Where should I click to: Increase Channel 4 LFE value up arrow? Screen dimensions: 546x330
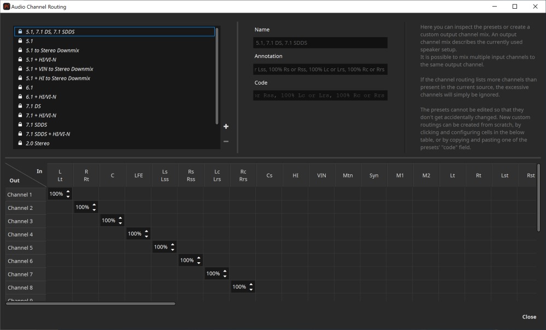[x=146, y=232]
